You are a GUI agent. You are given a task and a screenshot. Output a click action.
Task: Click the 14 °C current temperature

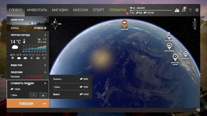[16, 42]
